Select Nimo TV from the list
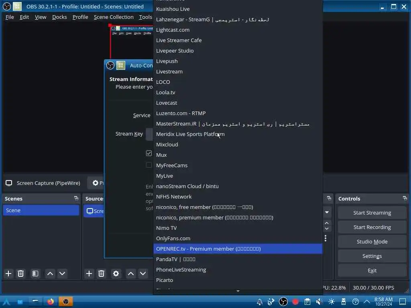 (238, 228)
